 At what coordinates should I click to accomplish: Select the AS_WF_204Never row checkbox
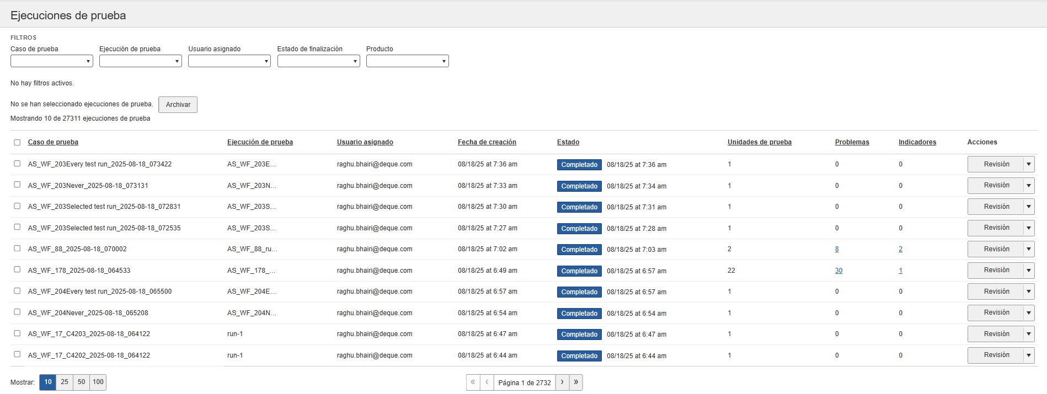click(x=17, y=312)
